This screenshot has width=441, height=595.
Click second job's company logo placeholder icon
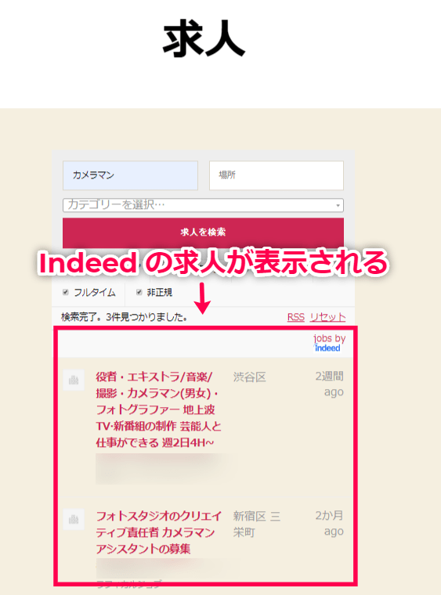click(x=74, y=520)
